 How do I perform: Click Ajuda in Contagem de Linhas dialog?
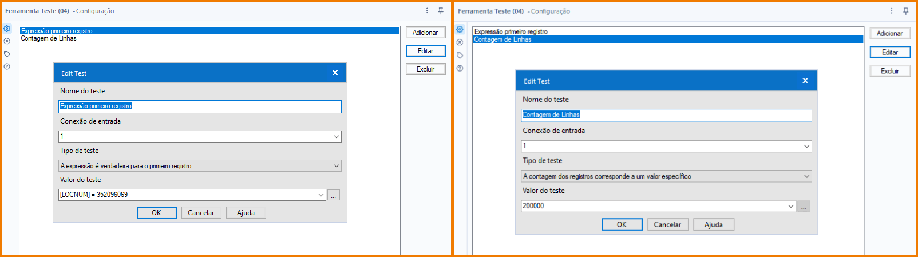click(713, 224)
